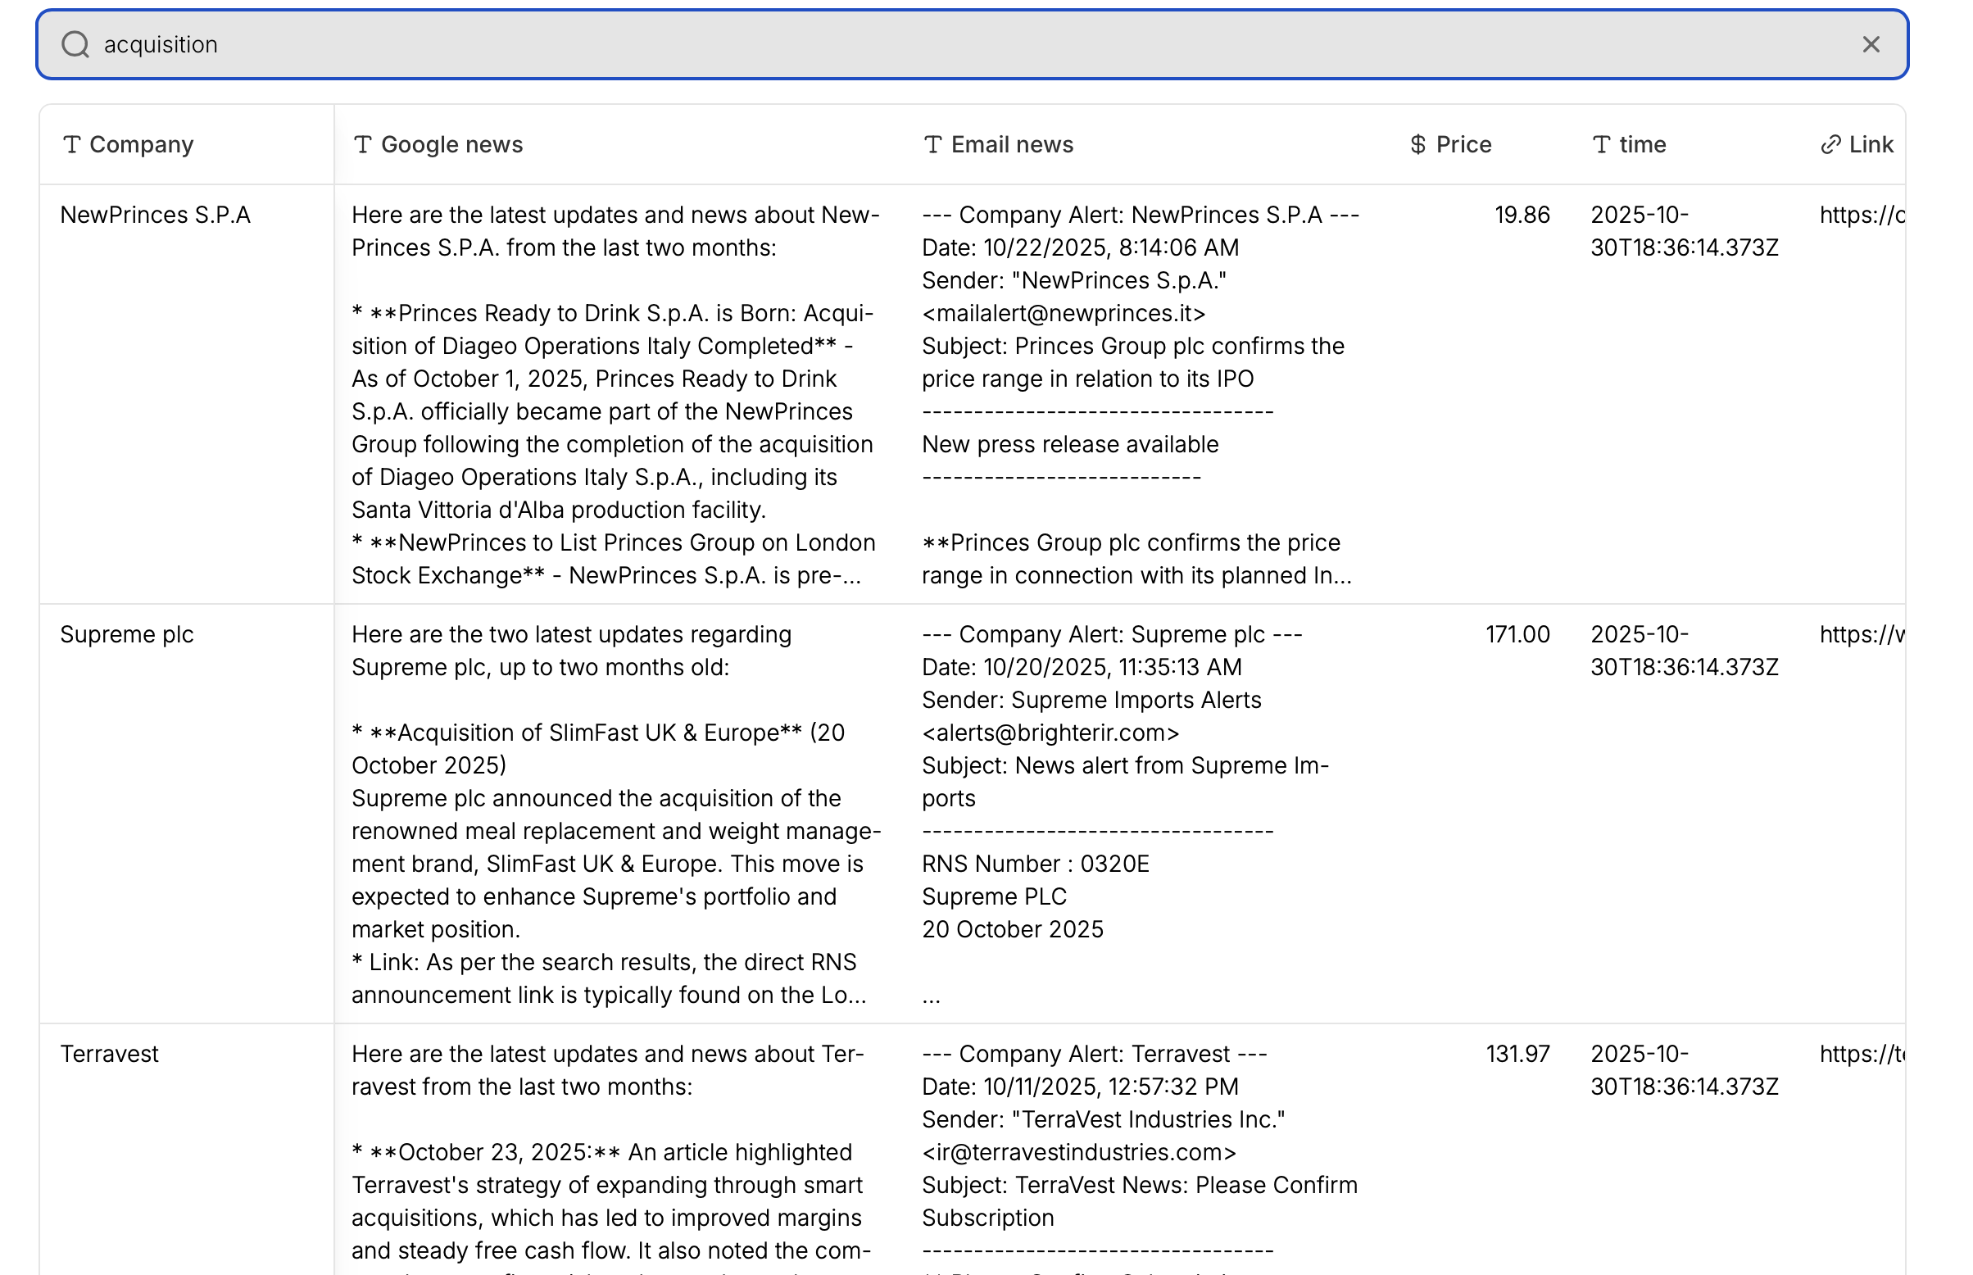
Task: Open Terravest row link URL
Action: (x=1862, y=1055)
